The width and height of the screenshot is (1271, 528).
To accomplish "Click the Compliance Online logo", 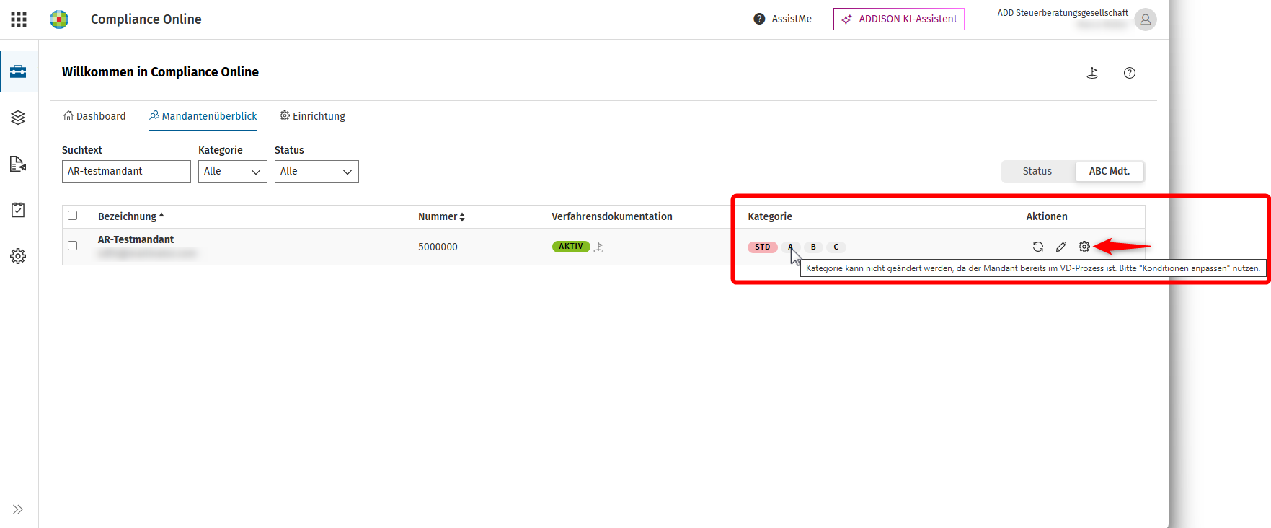I will (x=59, y=19).
